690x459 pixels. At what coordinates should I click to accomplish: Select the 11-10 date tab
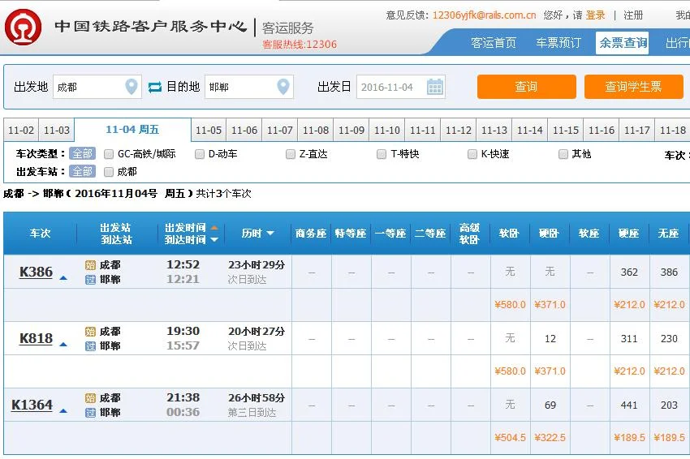pyautogui.click(x=387, y=130)
